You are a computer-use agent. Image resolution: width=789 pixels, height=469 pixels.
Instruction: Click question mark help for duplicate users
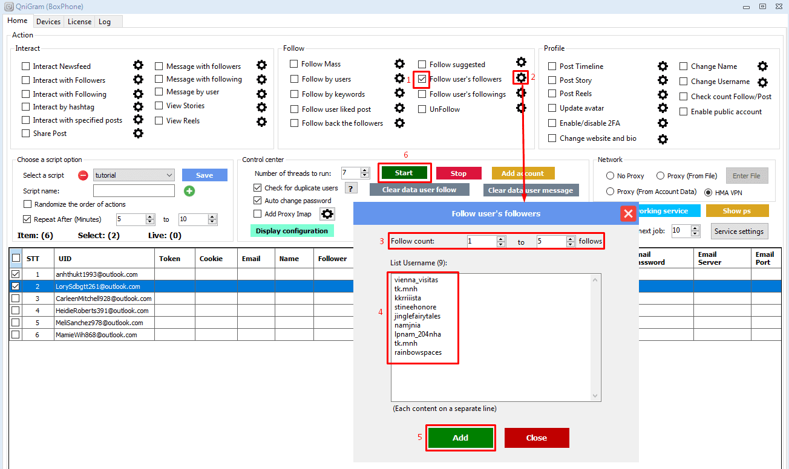(351, 188)
